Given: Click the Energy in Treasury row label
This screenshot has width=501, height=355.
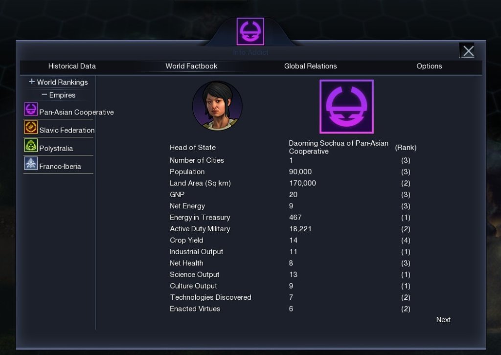Looking at the screenshot, I should click(x=200, y=218).
